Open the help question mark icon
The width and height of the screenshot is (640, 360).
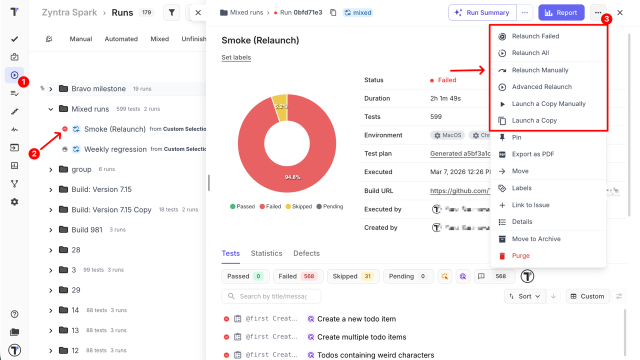point(14,314)
